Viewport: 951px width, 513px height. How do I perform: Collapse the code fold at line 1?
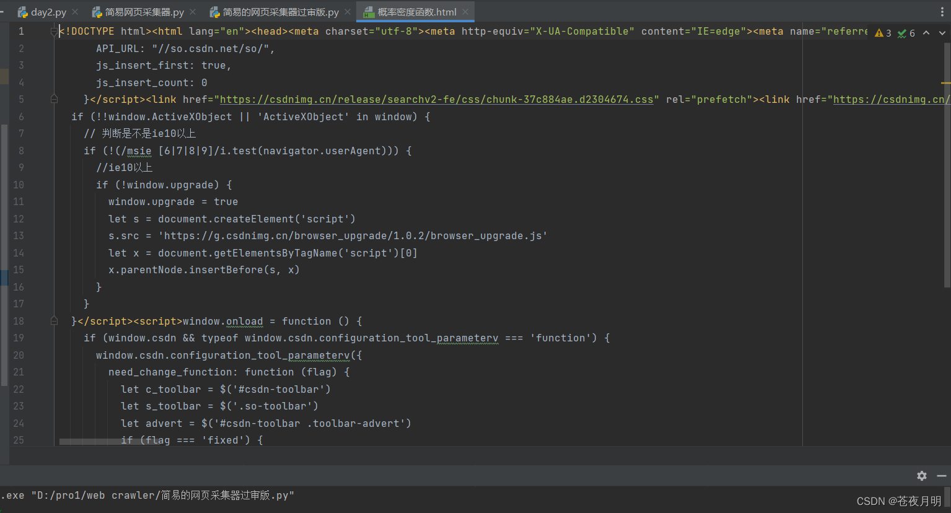[x=54, y=31]
